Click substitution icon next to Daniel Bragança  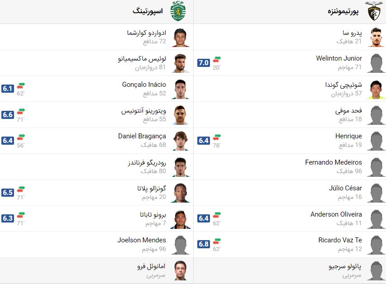pos(21,137)
